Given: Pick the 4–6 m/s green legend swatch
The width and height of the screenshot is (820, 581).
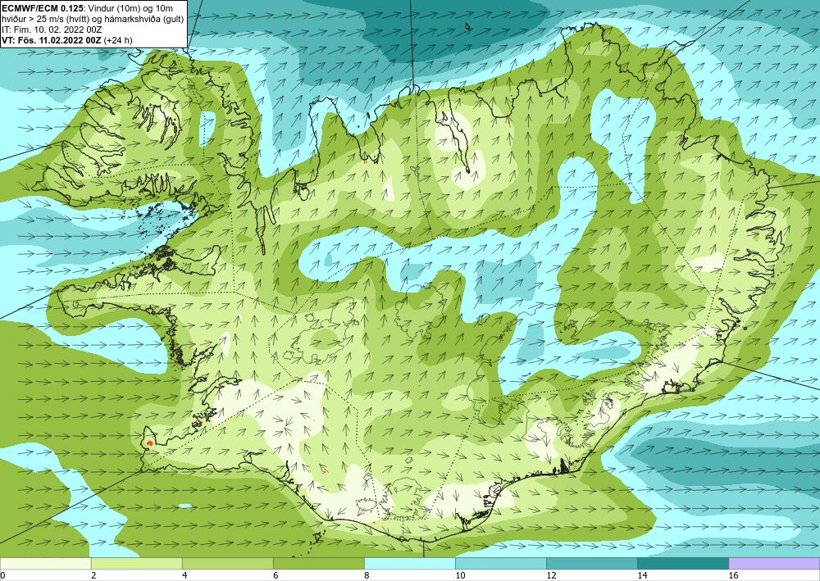Looking at the screenshot, I should pos(227,563).
